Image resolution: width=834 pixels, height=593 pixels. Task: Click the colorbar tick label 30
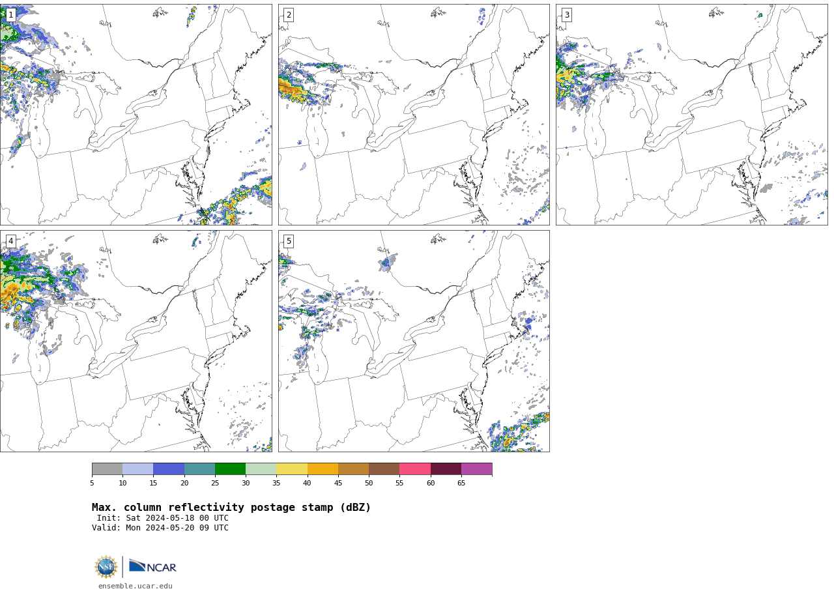(x=246, y=483)
